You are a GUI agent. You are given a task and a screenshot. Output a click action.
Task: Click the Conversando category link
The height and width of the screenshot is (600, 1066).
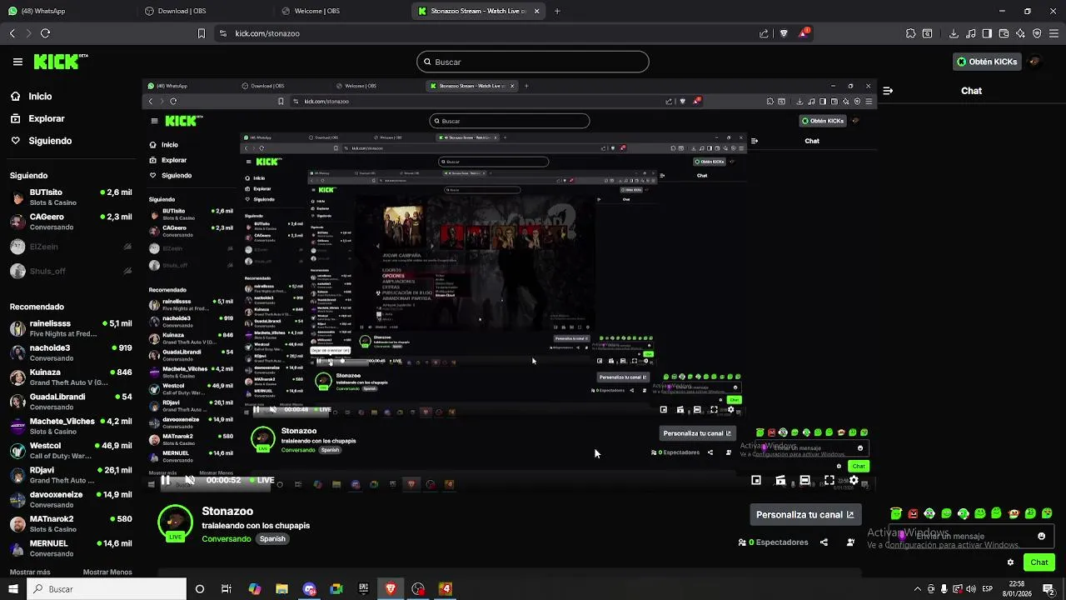[226, 539]
